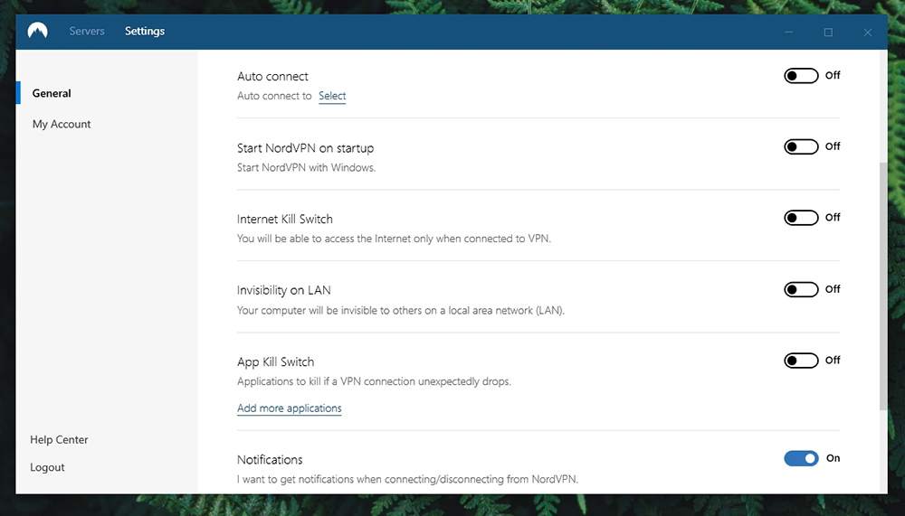Click the App Kill Switch heading

pos(275,362)
